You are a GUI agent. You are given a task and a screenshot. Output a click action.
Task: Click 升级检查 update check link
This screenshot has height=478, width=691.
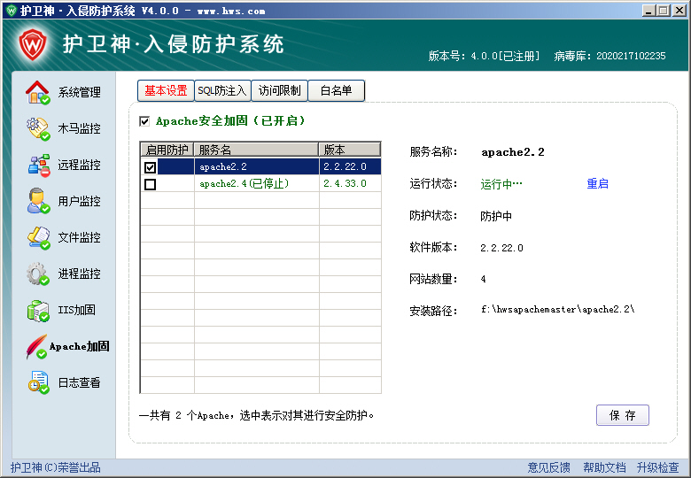coord(658,467)
